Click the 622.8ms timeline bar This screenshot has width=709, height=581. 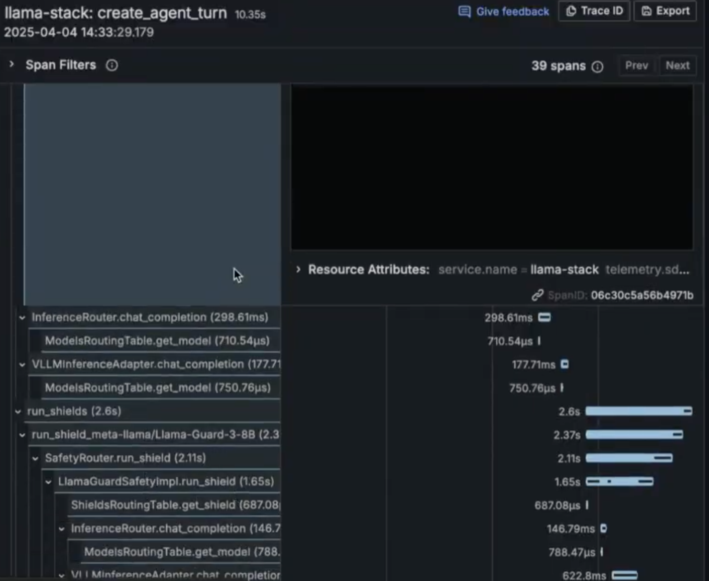625,575
